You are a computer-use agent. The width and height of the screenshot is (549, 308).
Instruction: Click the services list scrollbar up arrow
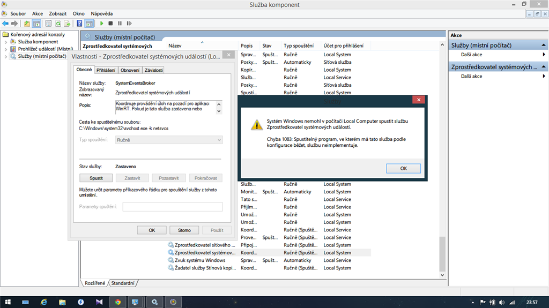pyautogui.click(x=442, y=45)
